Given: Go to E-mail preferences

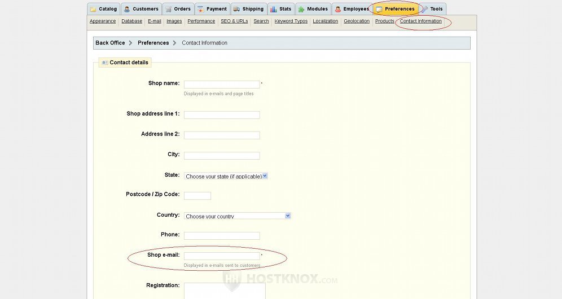Looking at the screenshot, I should (155, 21).
